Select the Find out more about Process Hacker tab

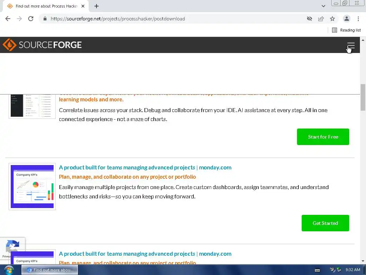tap(46, 6)
